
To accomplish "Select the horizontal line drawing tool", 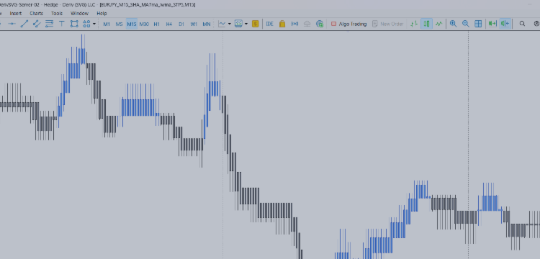I will pos(12,24).
